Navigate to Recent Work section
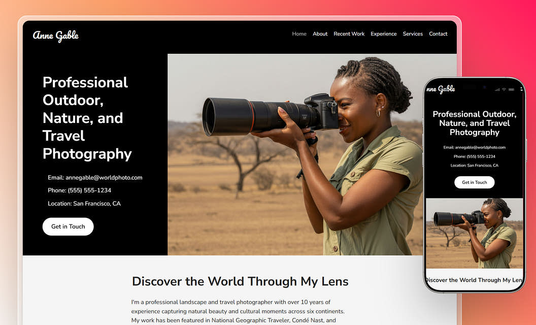The image size is (536, 325). click(349, 34)
